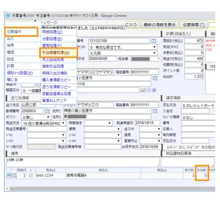The height and width of the screenshot is (203, 220).
Task: Click the lookup icon beside 住所1 神奈川県小田原市
Action: click(155, 111)
